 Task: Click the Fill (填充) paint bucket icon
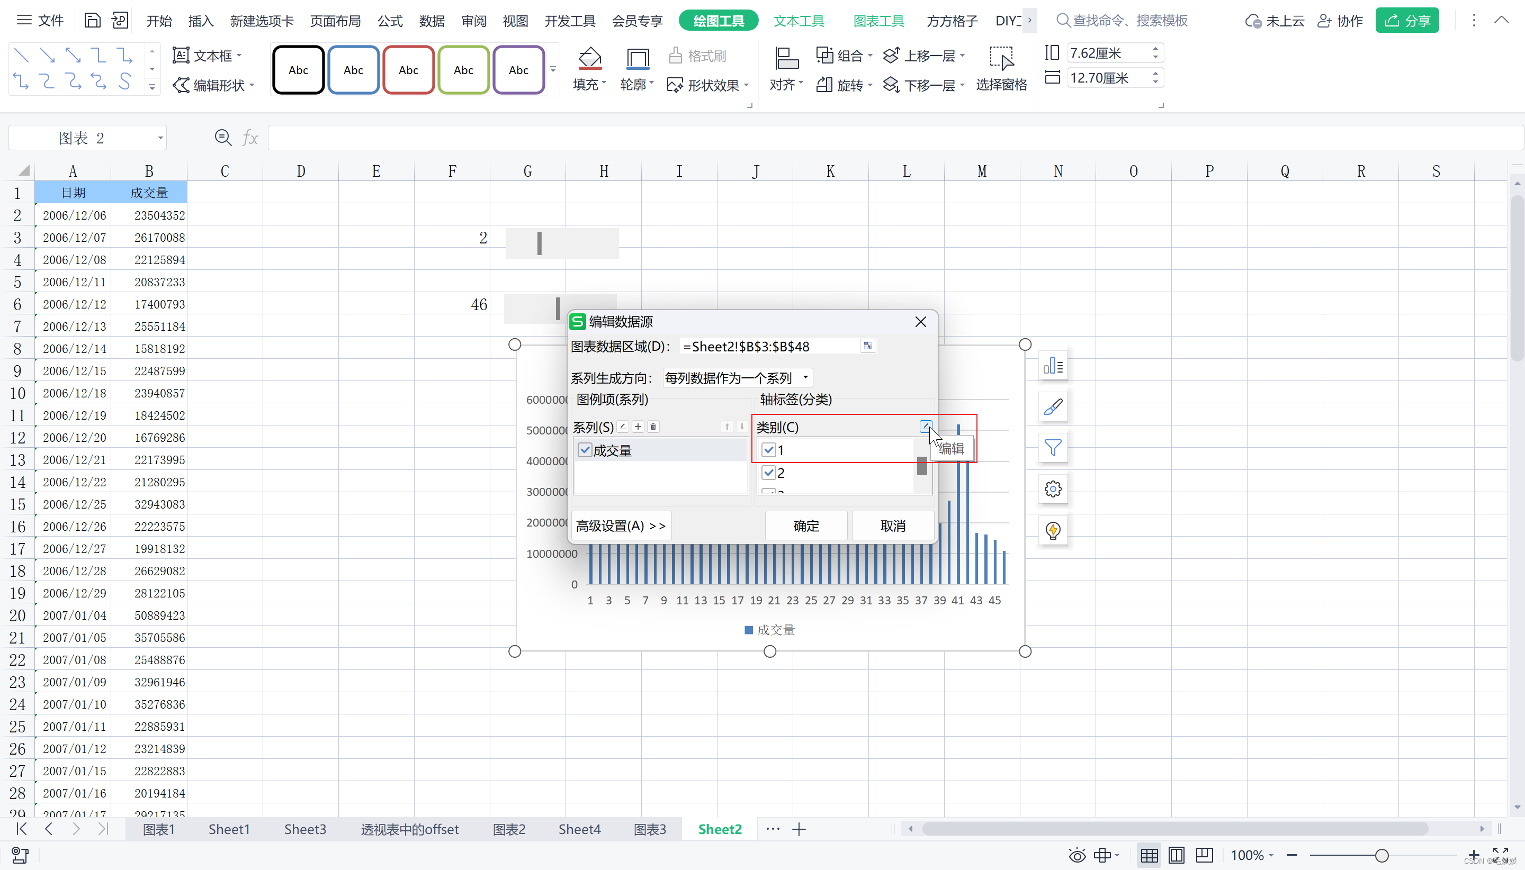click(x=589, y=59)
